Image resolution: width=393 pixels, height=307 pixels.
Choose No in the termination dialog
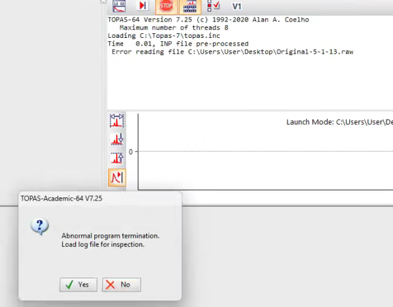(x=122, y=285)
